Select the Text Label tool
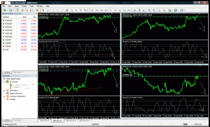 coord(81,10)
